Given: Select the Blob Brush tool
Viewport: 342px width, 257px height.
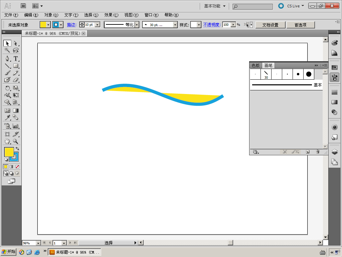Looking at the screenshot, I should (x=7, y=80).
